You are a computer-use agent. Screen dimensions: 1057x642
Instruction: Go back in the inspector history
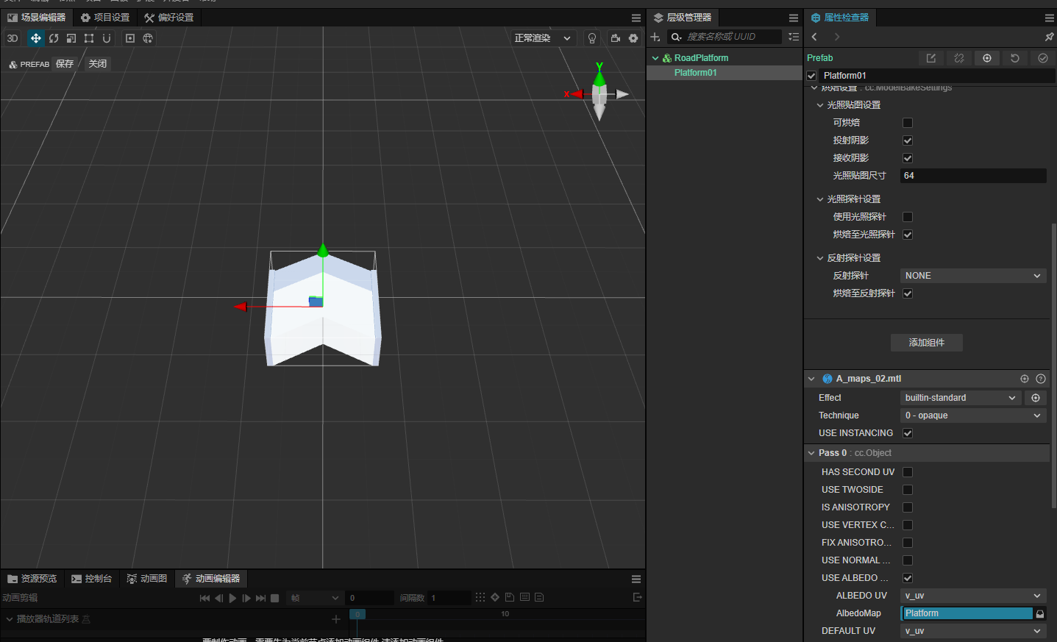pos(814,37)
